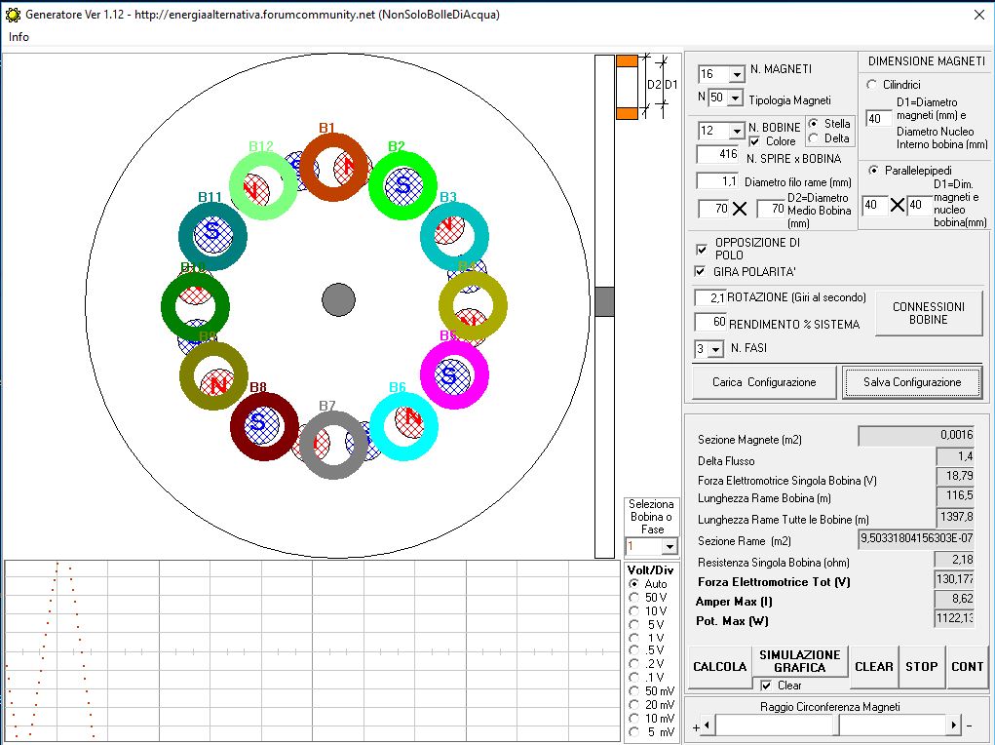Open Seleziona Bobina o Fase dropdown
This screenshot has width=995, height=745.
670,547
